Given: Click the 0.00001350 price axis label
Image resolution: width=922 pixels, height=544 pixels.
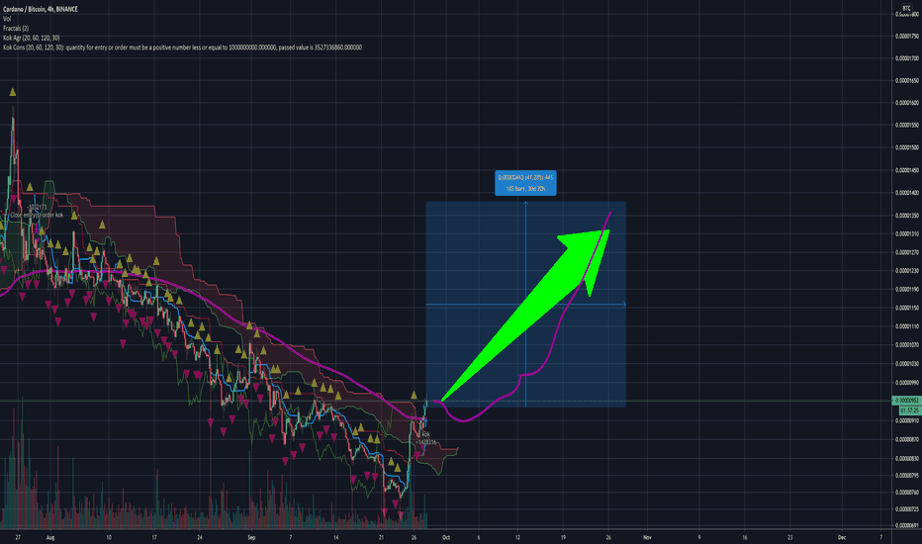Looking at the screenshot, I should [x=907, y=216].
